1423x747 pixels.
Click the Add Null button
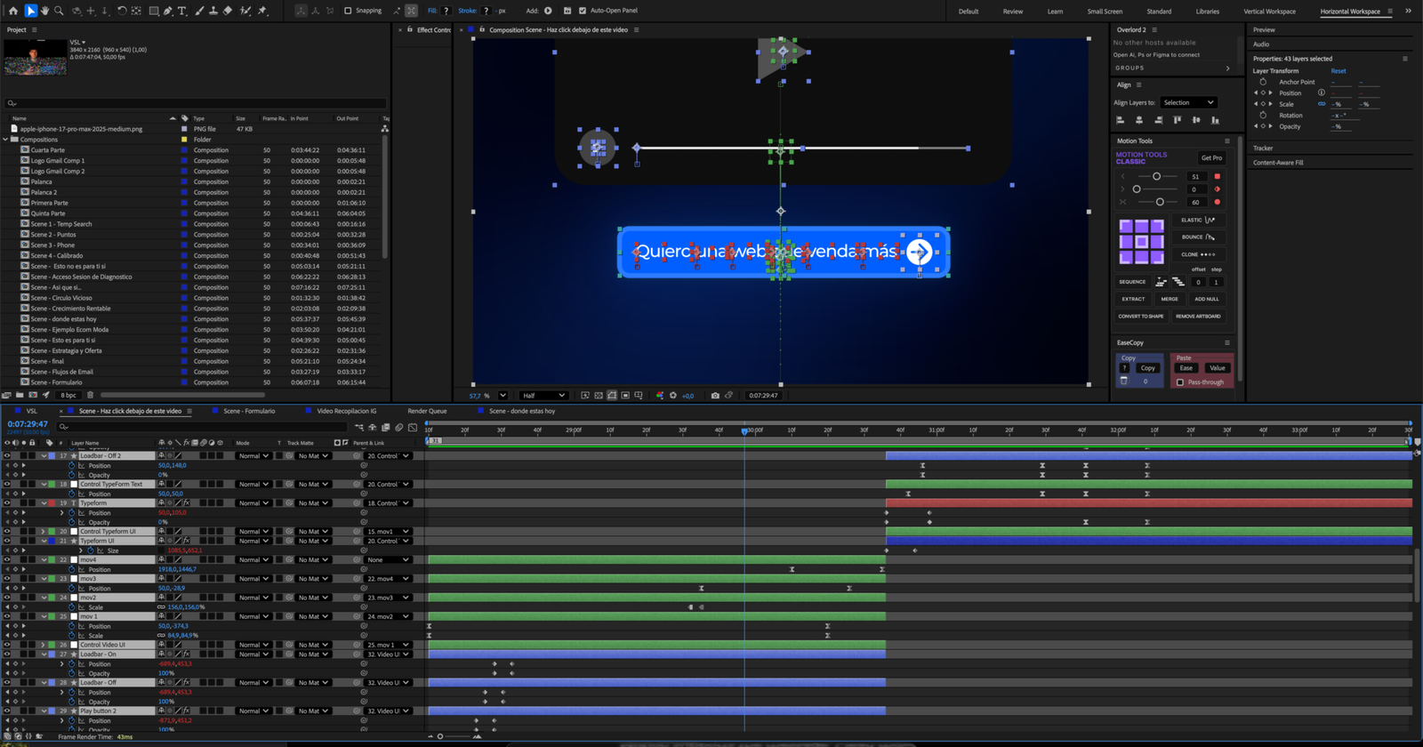[x=1207, y=299]
